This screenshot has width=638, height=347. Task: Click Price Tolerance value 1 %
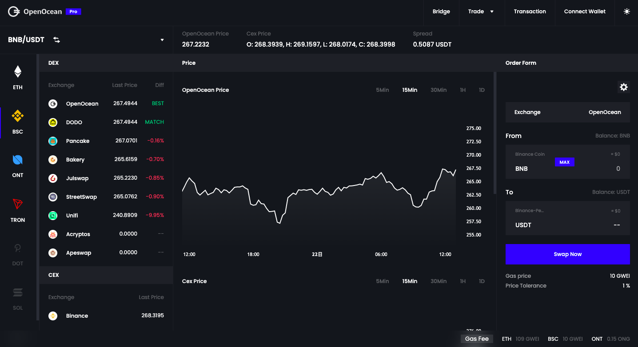point(626,286)
